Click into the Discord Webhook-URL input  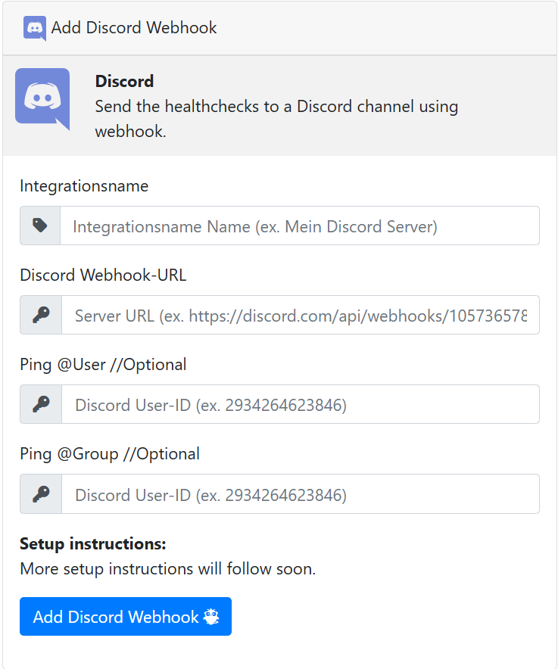coord(299,315)
